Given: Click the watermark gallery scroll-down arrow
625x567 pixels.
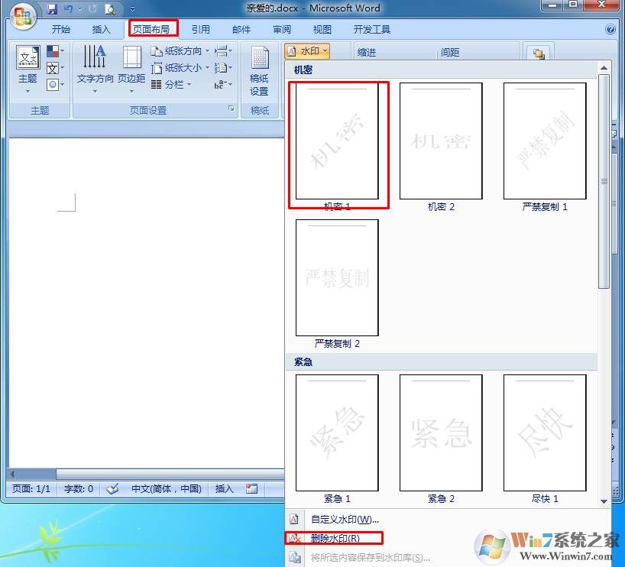Looking at the screenshot, I should (604, 501).
